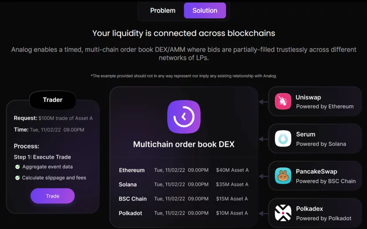Select the Solana order book row
367x229 pixels.
pyautogui.click(x=183, y=184)
